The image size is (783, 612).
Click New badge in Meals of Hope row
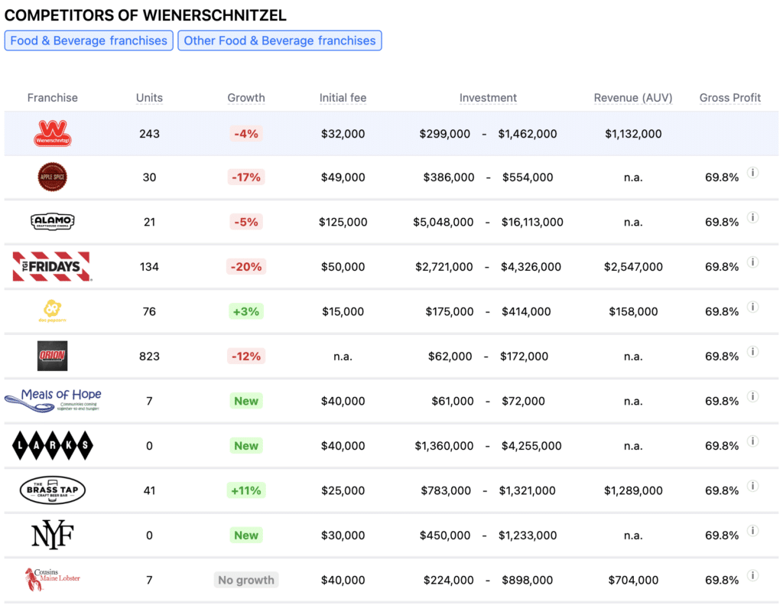tap(246, 401)
